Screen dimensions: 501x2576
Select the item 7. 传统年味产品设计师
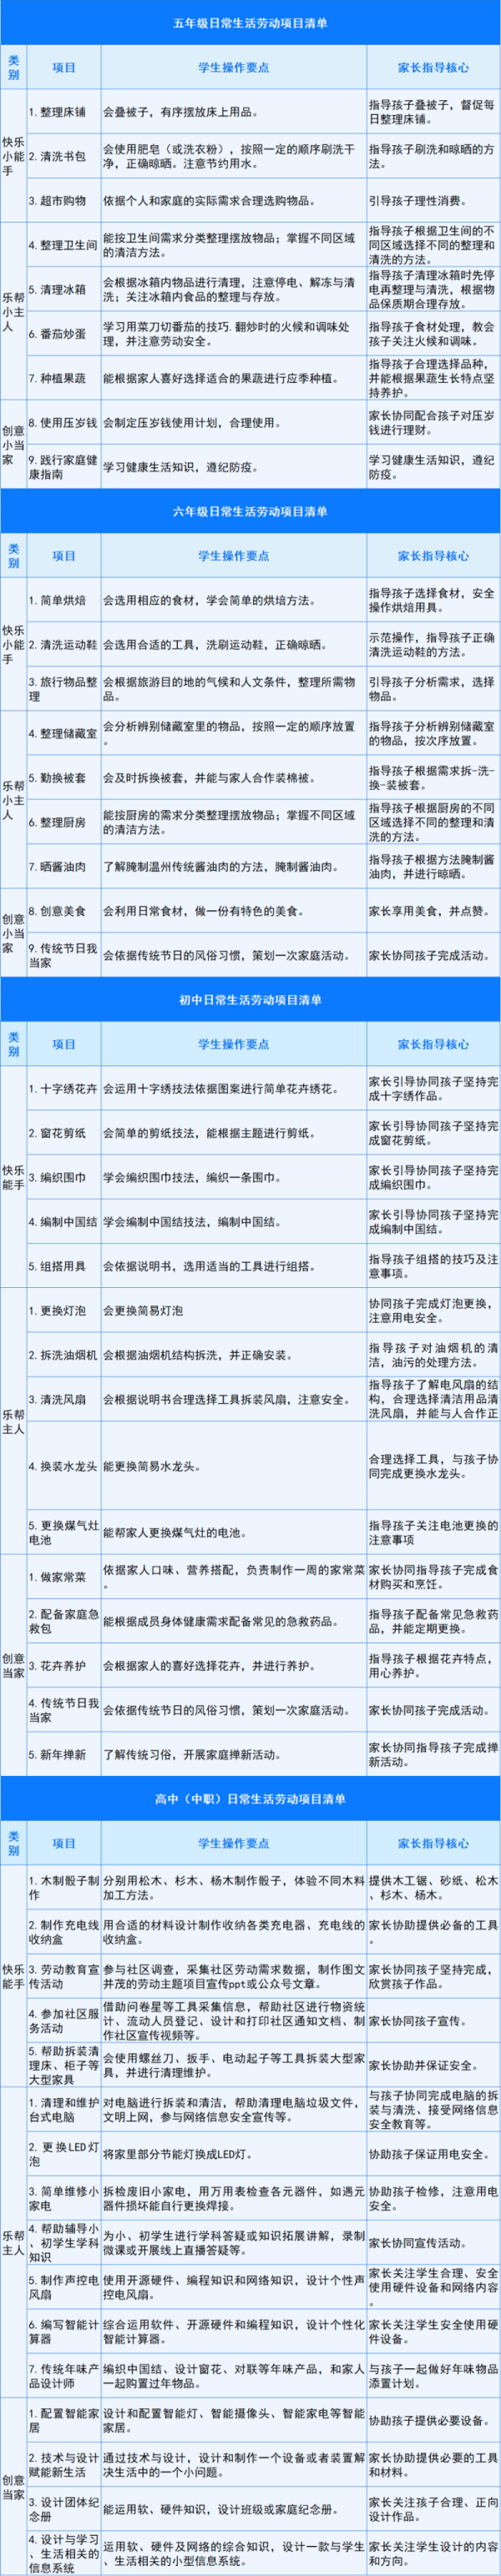(x=63, y=2375)
